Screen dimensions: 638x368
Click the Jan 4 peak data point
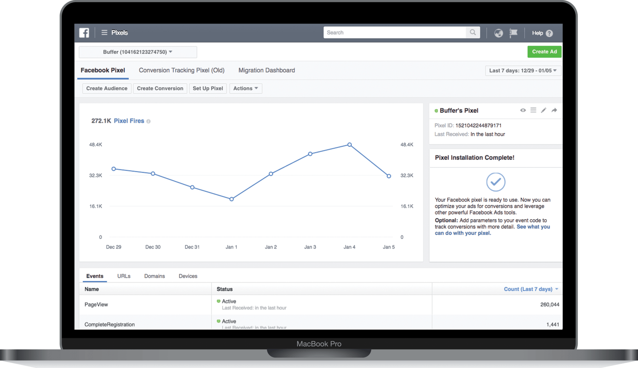349,145
